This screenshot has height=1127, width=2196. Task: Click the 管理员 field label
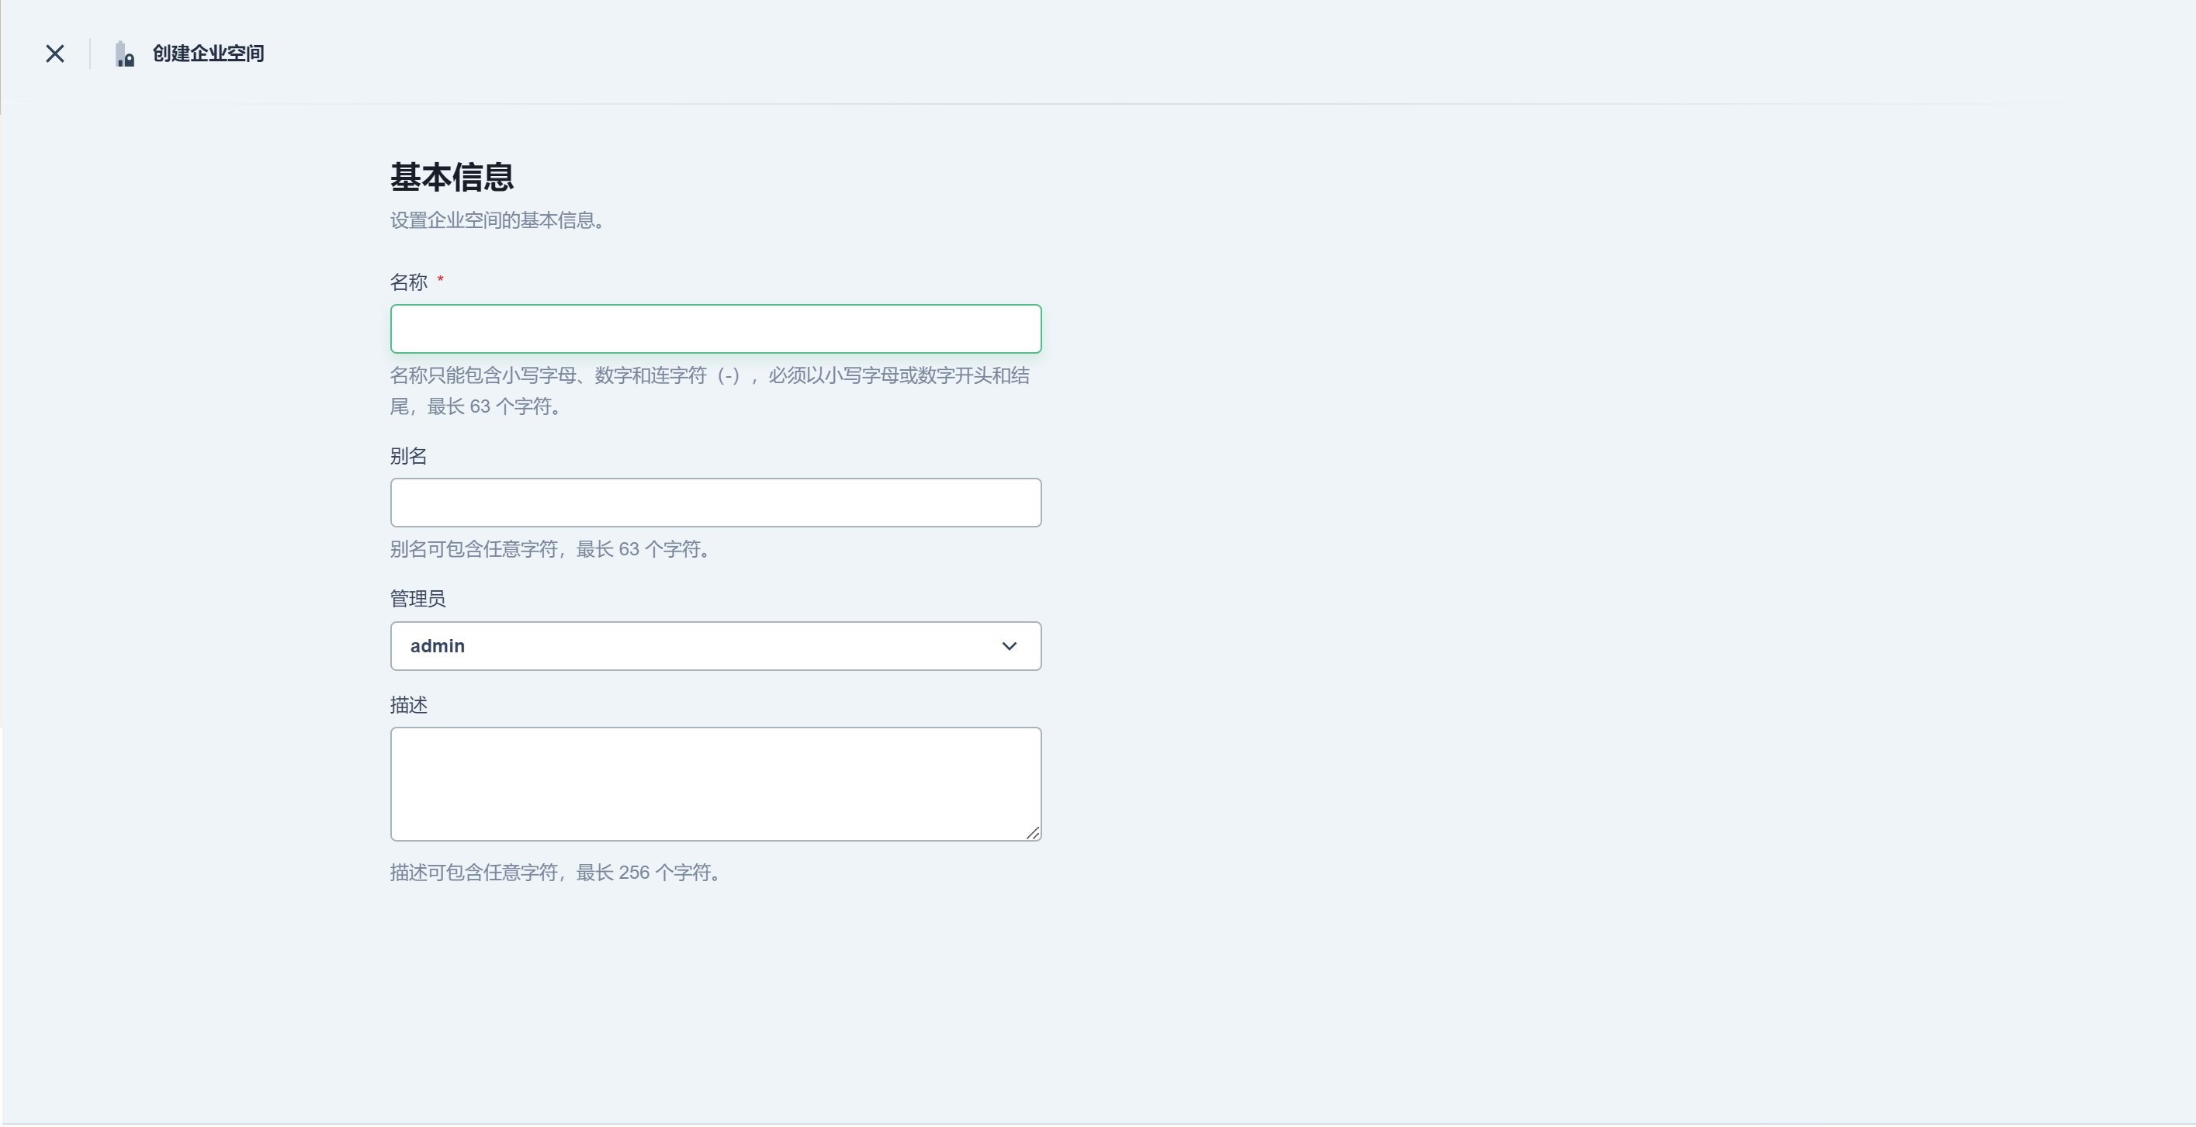(x=417, y=599)
